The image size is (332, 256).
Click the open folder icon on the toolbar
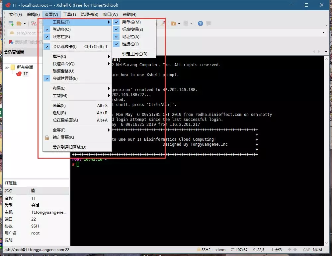click(19, 23)
